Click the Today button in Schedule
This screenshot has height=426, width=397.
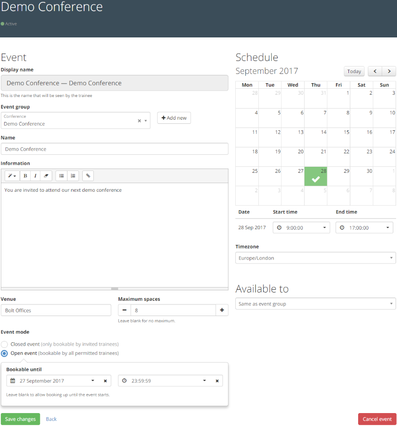[354, 71]
